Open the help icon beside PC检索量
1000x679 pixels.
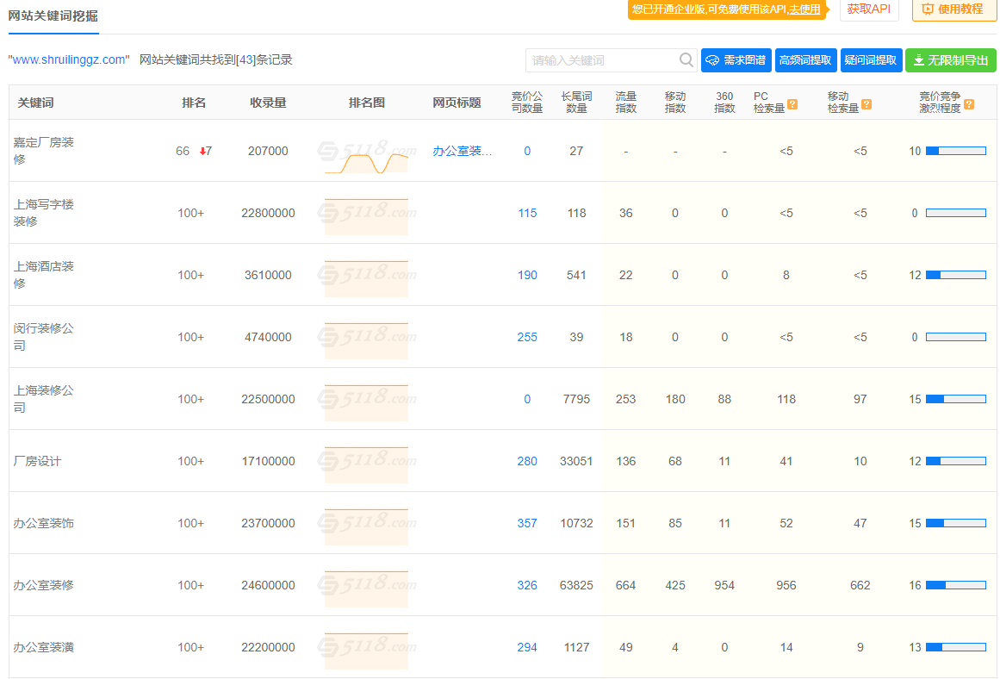click(x=792, y=104)
